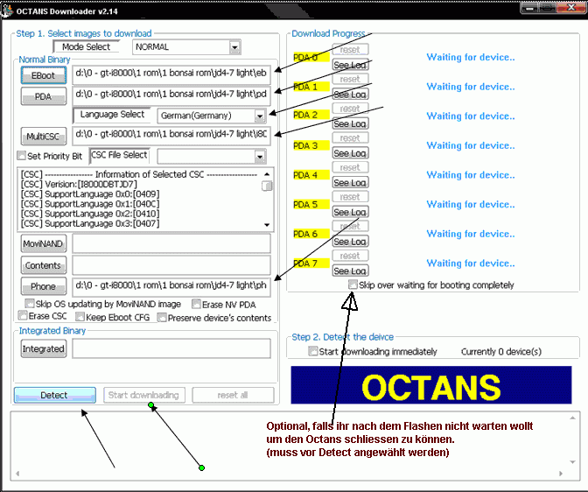Click the PDA browse button
Screen dimensions: 588x492
pos(44,96)
